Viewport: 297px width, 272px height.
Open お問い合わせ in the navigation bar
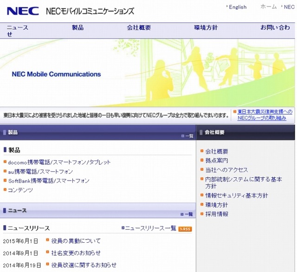[275, 28]
